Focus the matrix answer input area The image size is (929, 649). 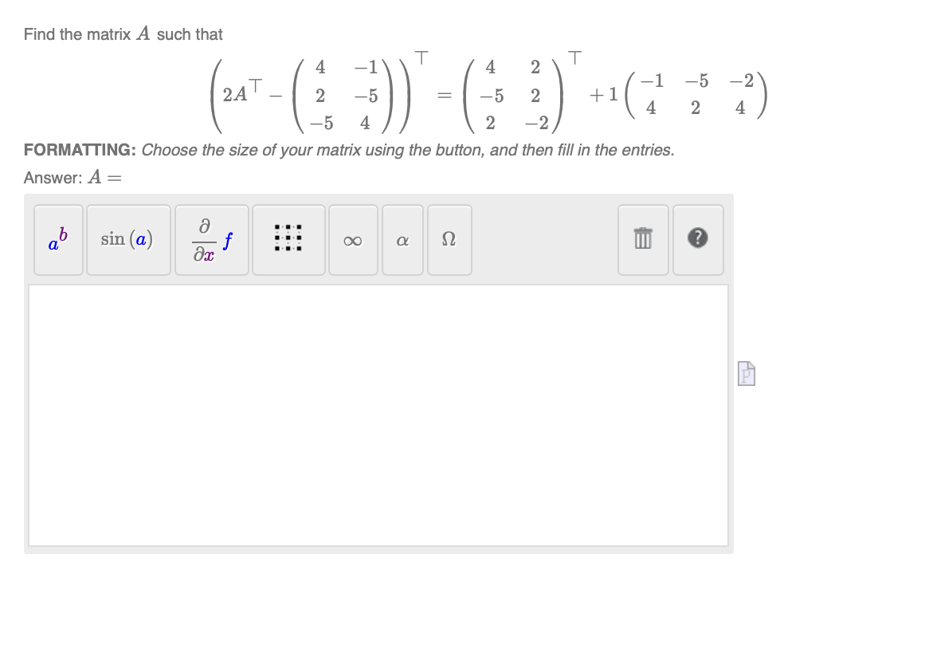[x=378, y=415]
